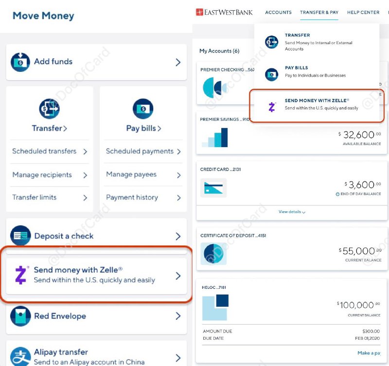This screenshot has width=389, height=366.
Task: Click the Zelle icon in dropdown menu
Action: coord(272,107)
